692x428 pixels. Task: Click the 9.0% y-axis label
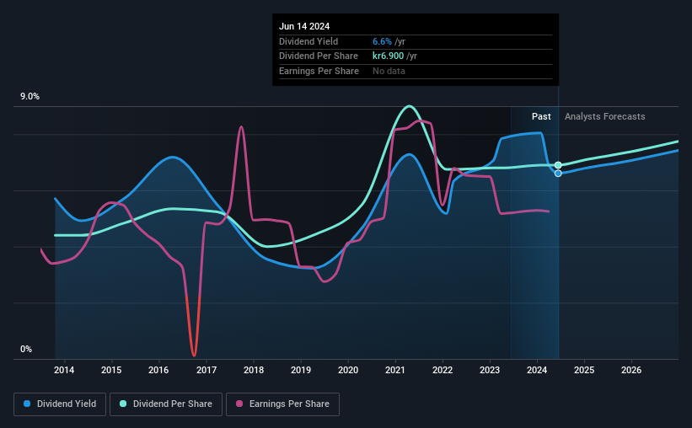click(30, 97)
